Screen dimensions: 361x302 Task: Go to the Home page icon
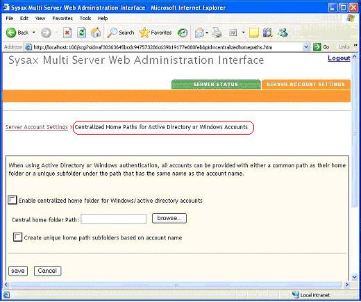coord(96,33)
